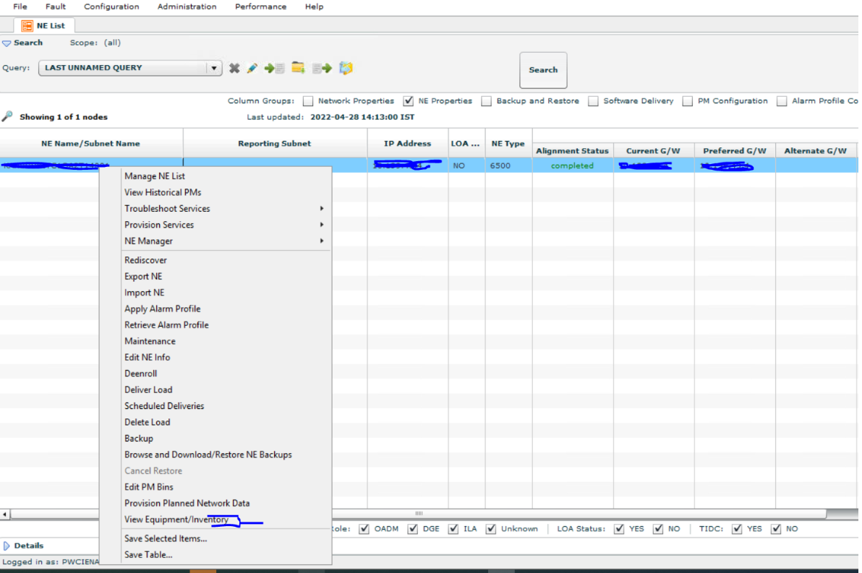Collapse the Search section with the triangle toggle
The image size is (862, 573).
[x=8, y=42]
